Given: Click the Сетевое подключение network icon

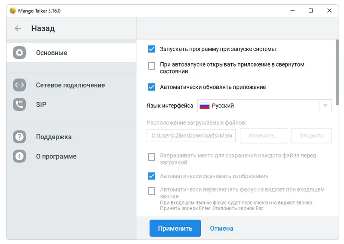Looking at the screenshot, I should coord(19,85).
